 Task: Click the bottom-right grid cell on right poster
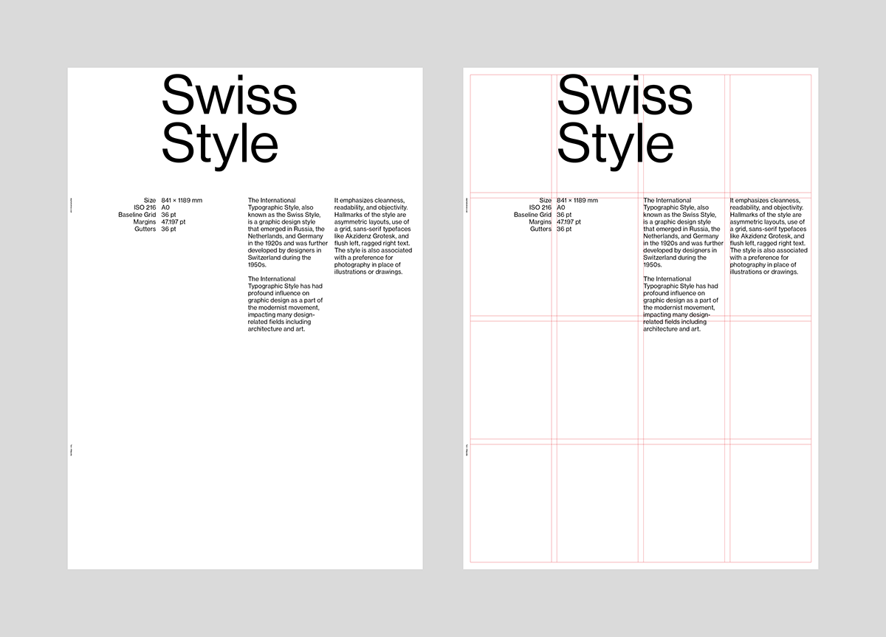tap(772, 502)
